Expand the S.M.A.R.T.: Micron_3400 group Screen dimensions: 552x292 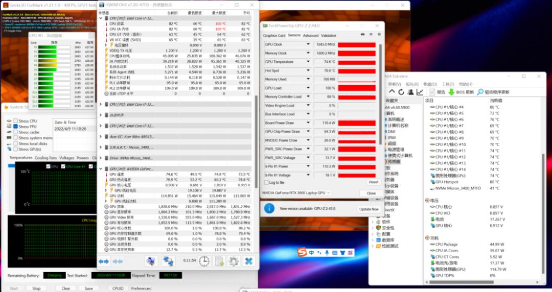(101, 147)
